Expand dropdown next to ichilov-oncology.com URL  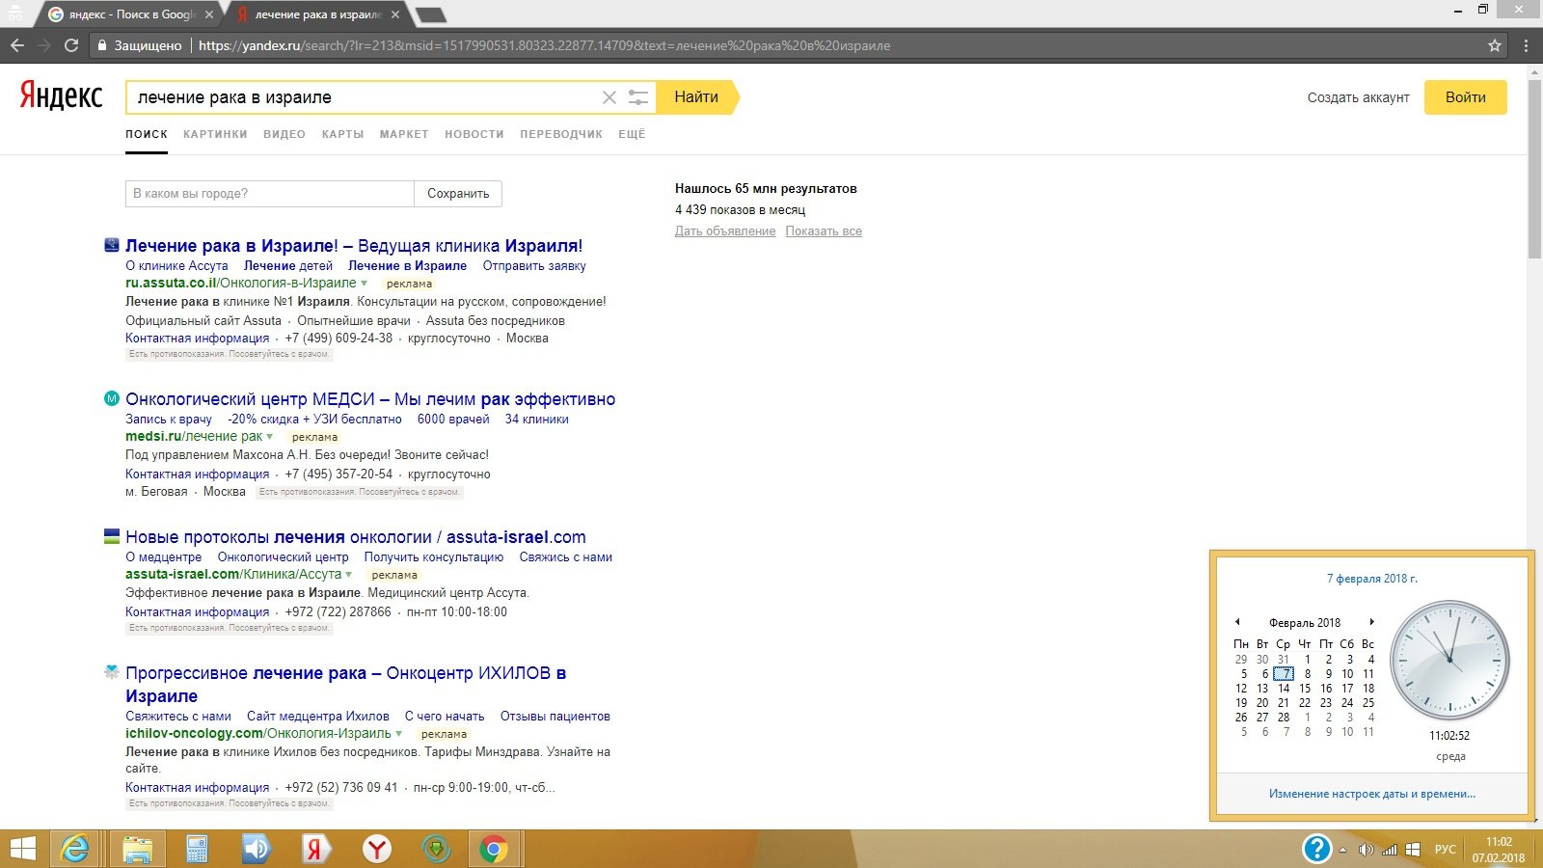point(399,734)
